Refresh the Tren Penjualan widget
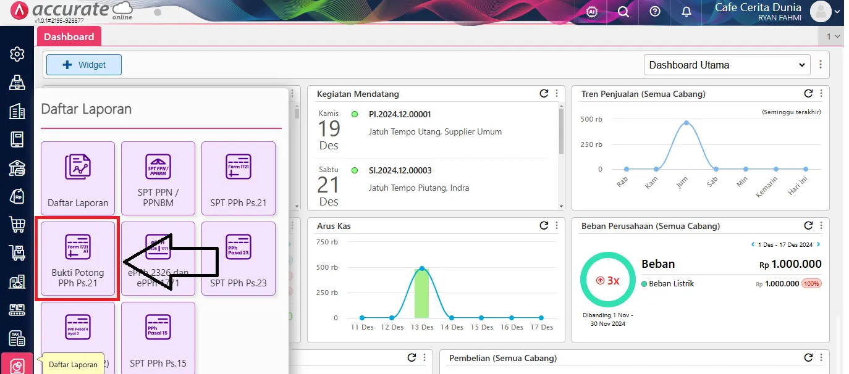 808,93
